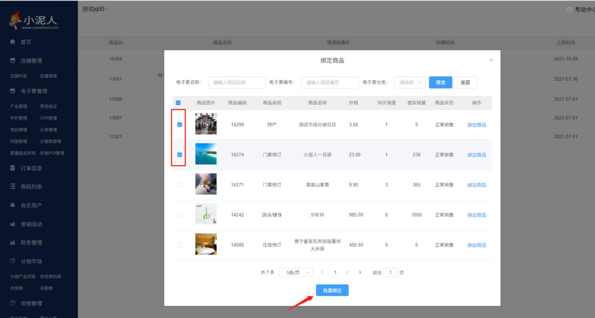Check the 清泉山套票 product checkbox
This screenshot has width=595, height=318.
179,184
